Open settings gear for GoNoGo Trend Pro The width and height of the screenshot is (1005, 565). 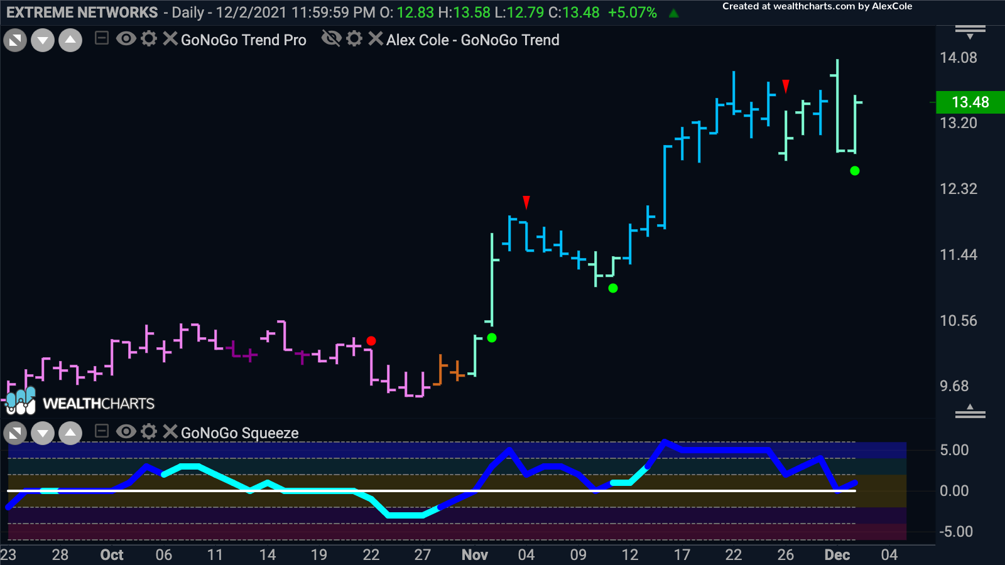click(x=149, y=39)
